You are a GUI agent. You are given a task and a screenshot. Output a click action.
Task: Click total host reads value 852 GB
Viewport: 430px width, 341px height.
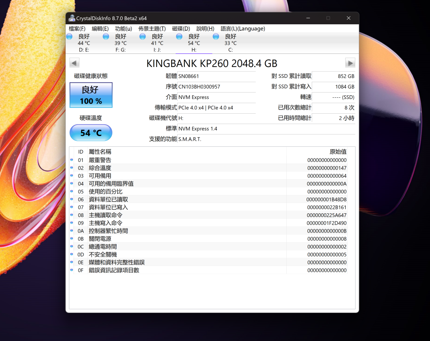(334, 76)
